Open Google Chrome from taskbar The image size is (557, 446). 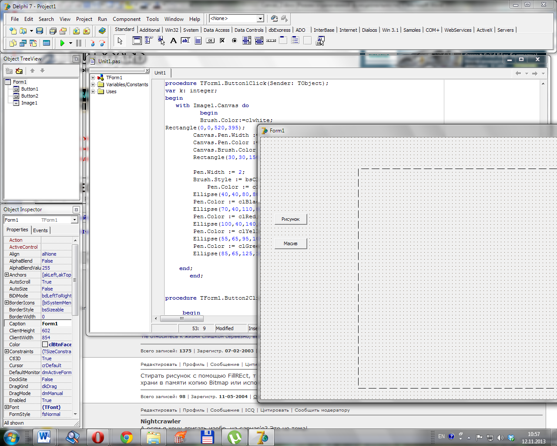click(x=127, y=437)
